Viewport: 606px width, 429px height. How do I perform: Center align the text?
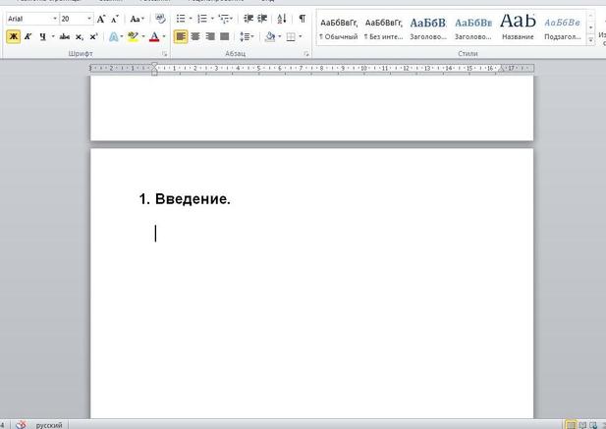[x=195, y=36]
